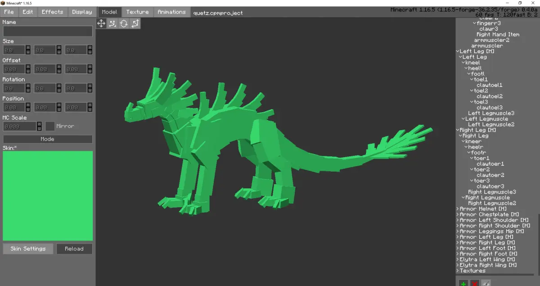Click the first Position value field

coord(14,108)
